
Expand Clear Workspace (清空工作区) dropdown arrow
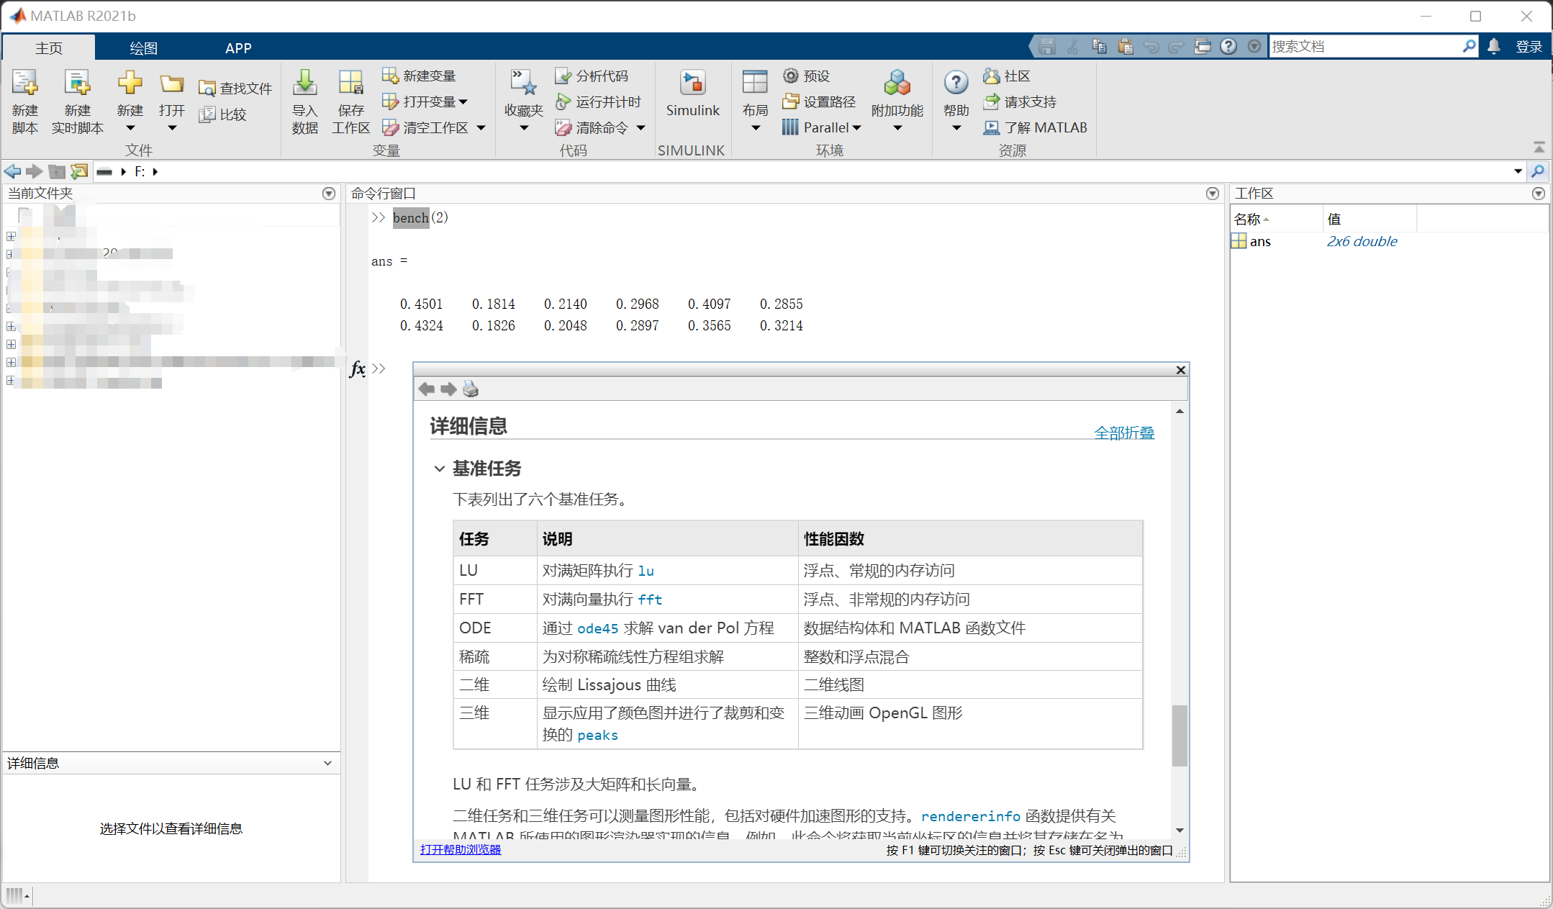(481, 128)
